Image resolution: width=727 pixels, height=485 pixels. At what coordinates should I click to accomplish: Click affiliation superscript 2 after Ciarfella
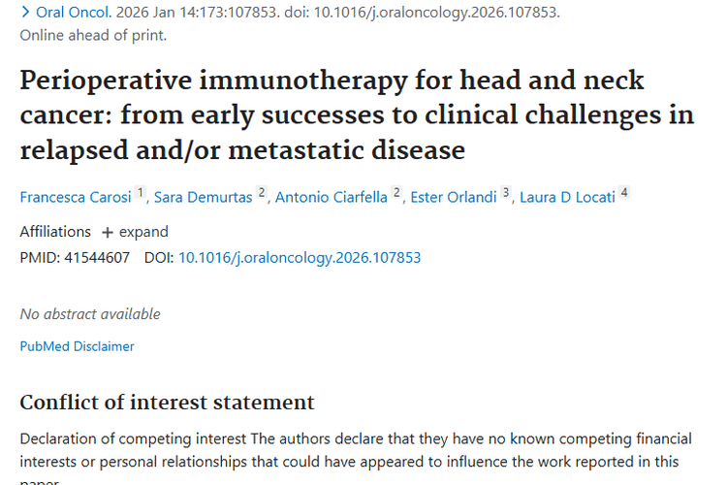397,193
